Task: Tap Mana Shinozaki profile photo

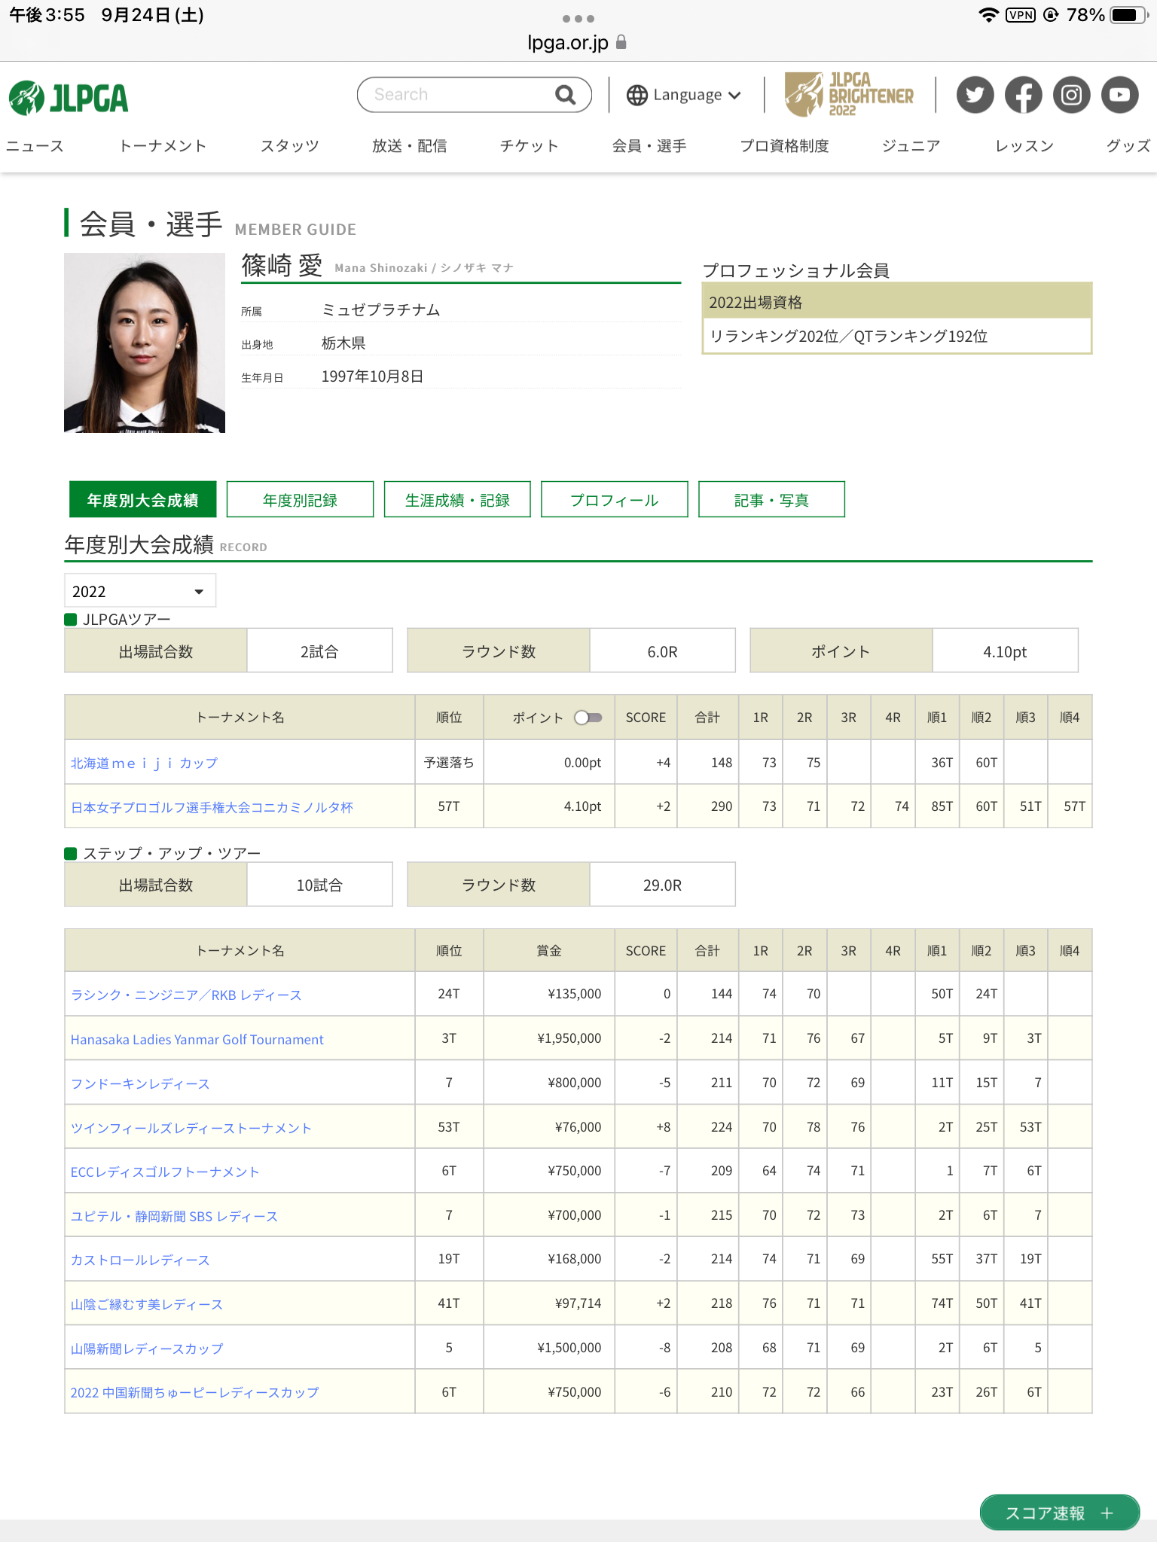Action: coord(145,343)
